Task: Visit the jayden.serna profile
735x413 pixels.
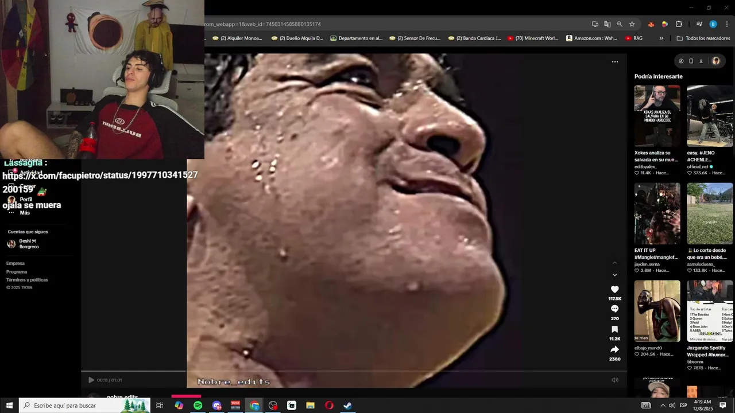Action: coord(647,264)
